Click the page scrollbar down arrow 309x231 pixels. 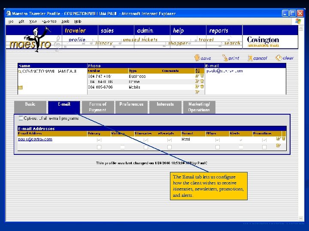tap(300, 218)
